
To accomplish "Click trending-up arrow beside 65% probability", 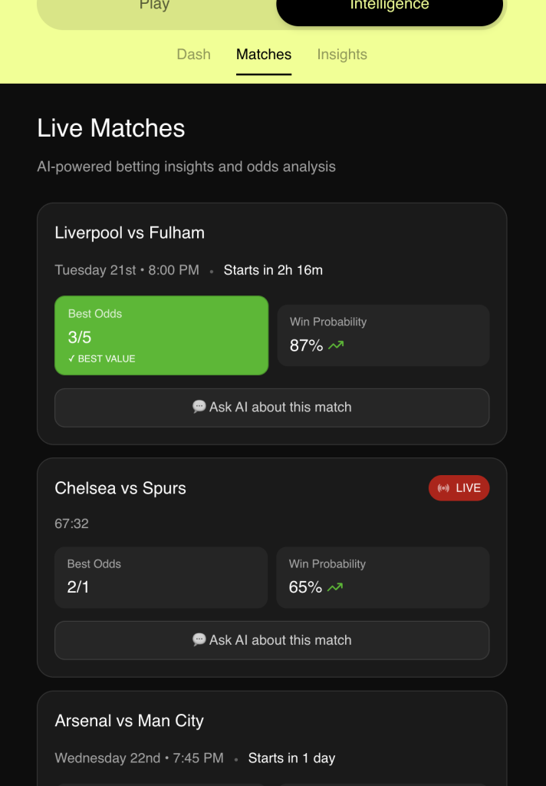I will coord(335,588).
